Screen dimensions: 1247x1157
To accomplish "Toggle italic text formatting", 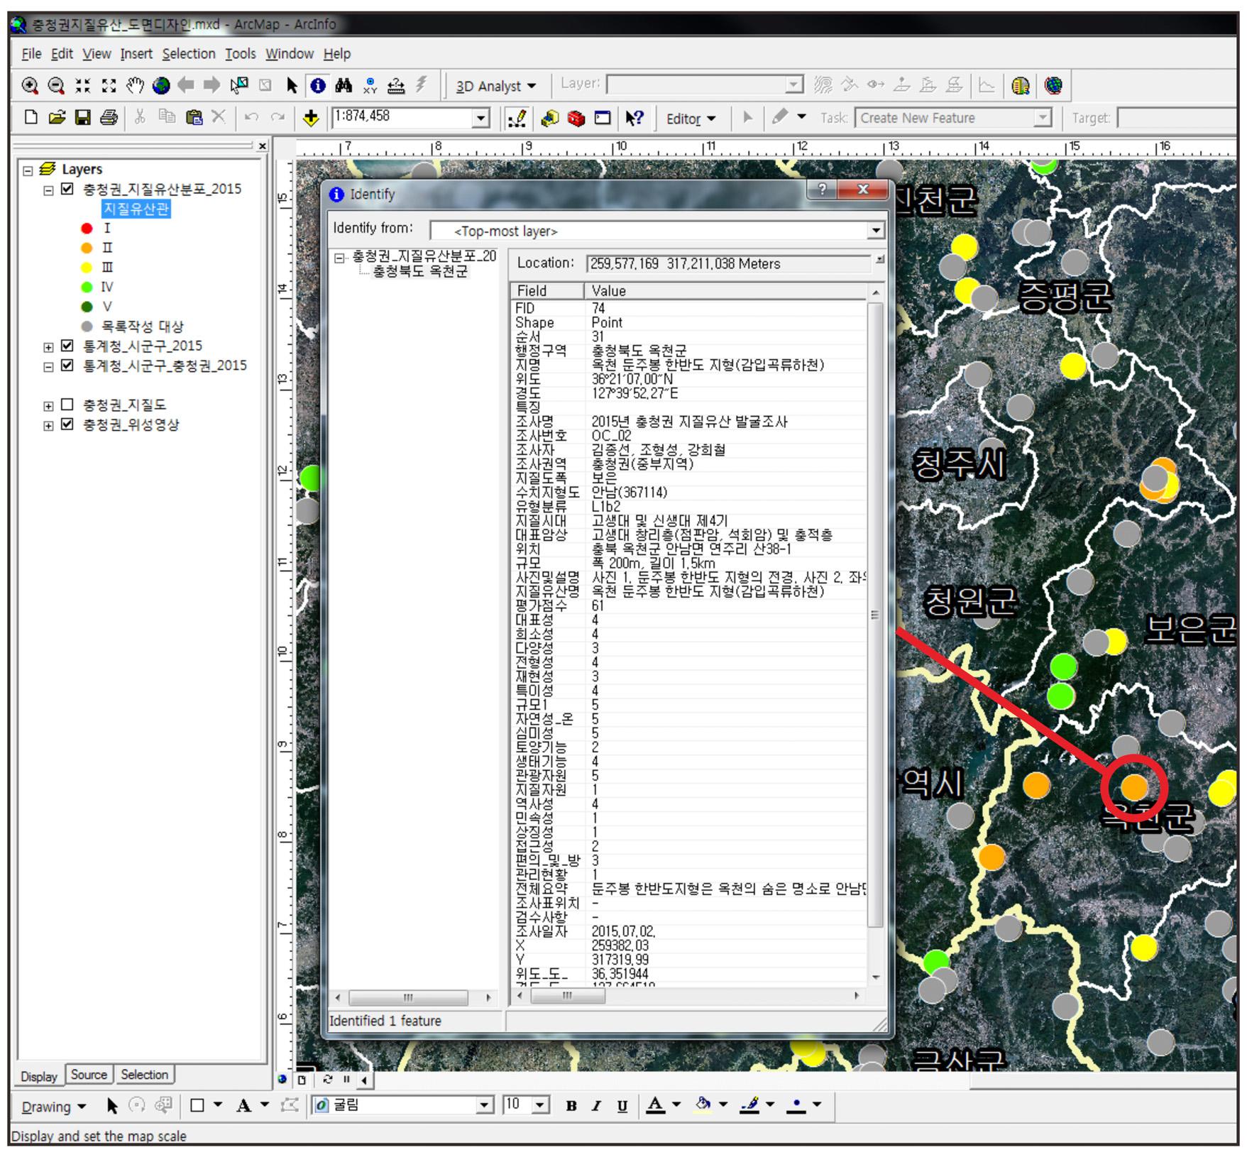I will point(597,1107).
